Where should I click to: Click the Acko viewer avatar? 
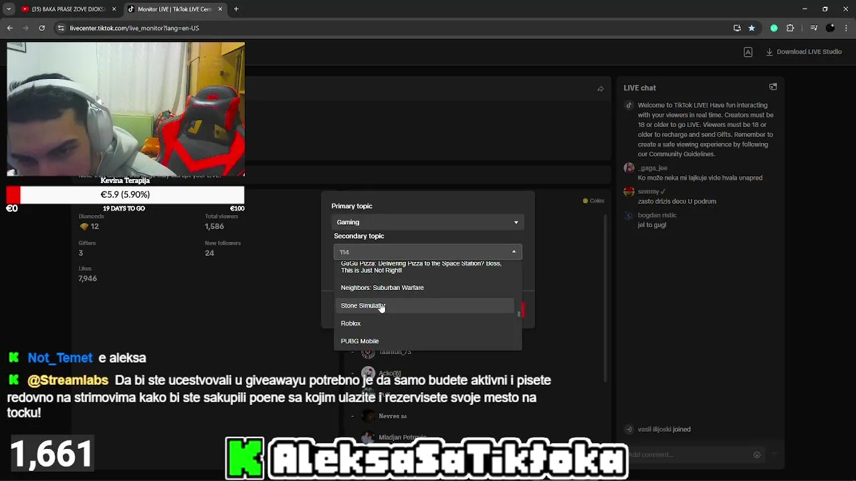[x=368, y=373]
